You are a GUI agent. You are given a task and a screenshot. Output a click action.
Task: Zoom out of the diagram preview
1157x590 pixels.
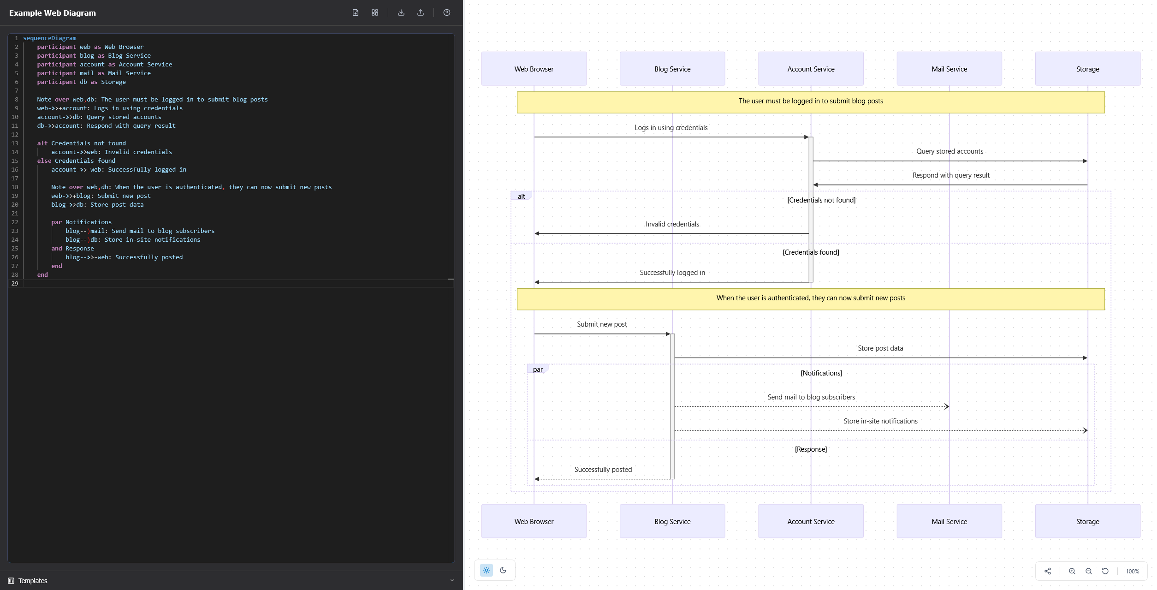pos(1089,571)
